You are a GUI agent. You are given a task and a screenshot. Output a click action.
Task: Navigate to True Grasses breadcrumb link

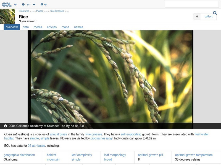click(56, 11)
